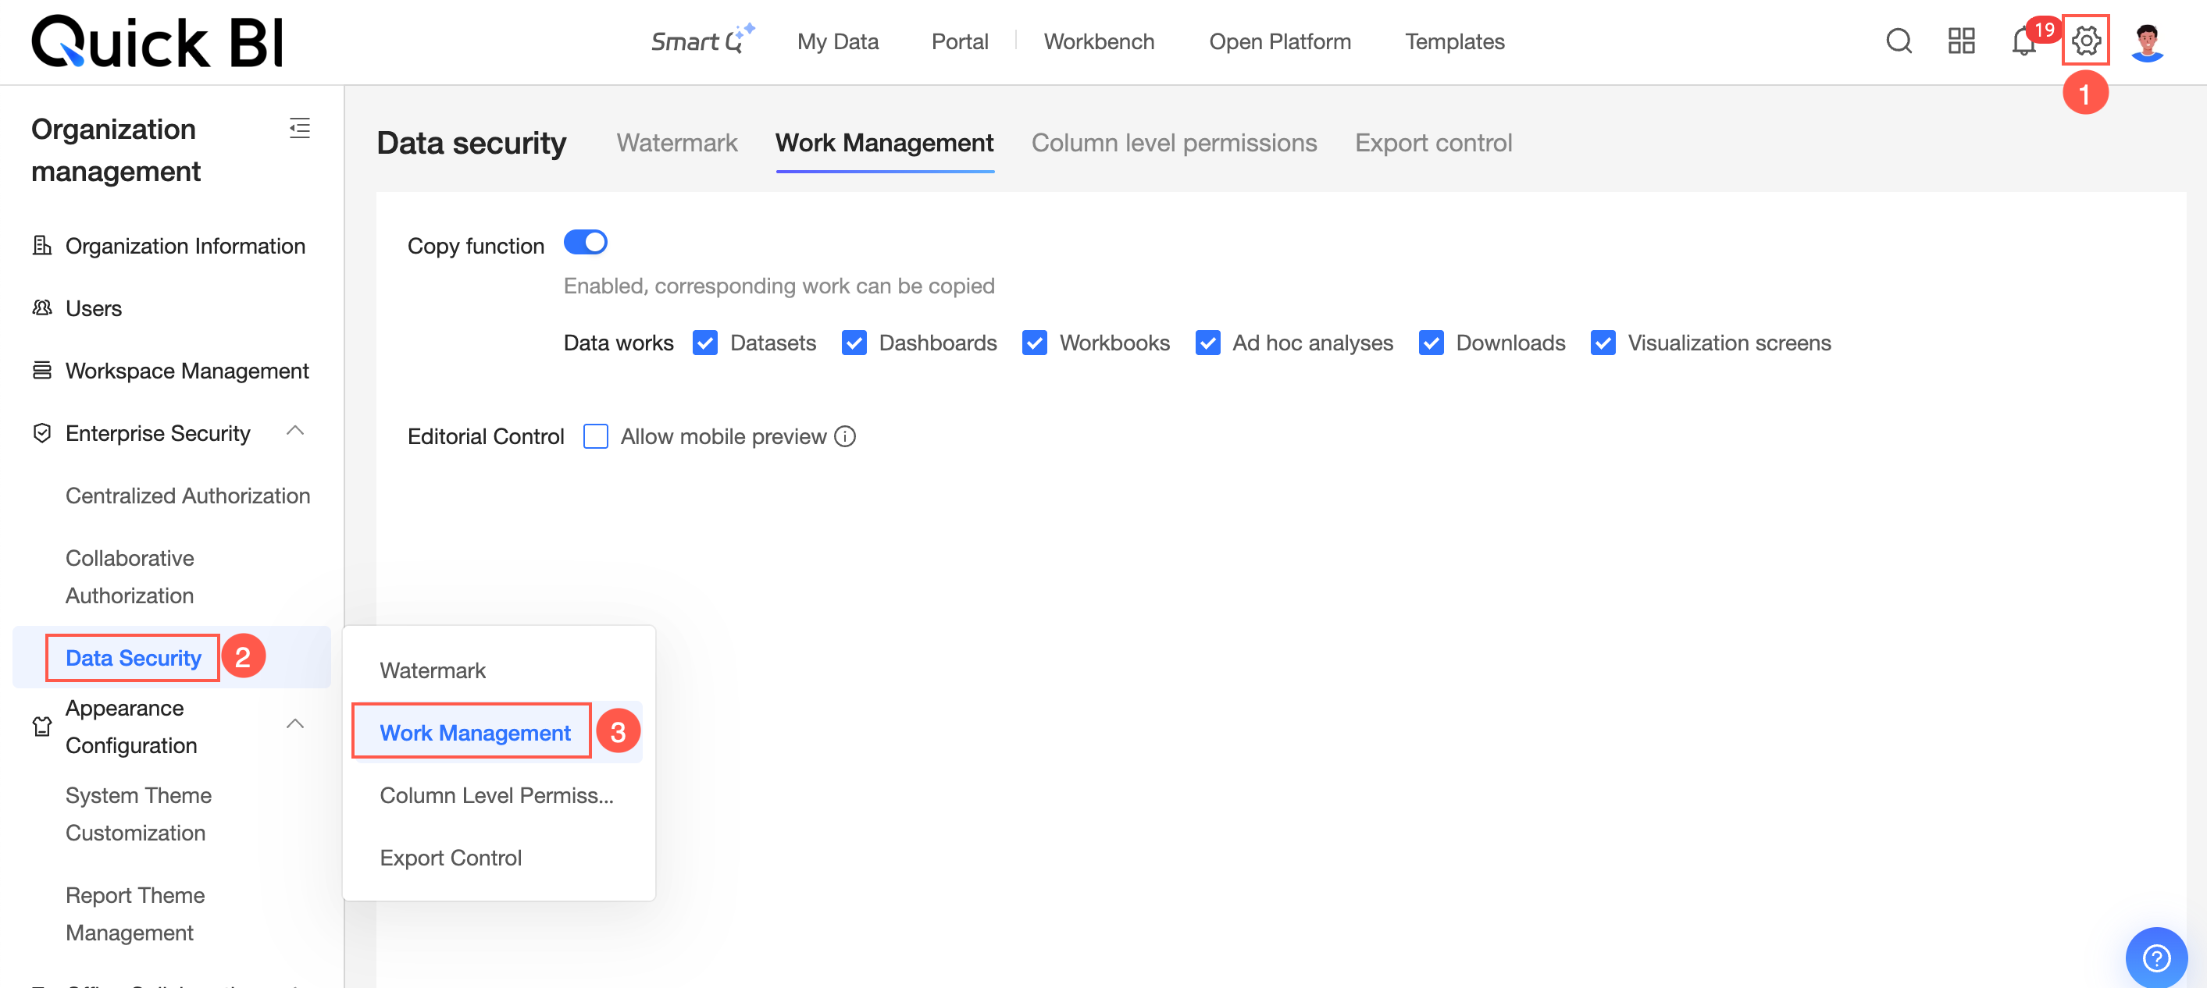Open the notifications bell icon
The image size is (2207, 988).
tap(2023, 42)
